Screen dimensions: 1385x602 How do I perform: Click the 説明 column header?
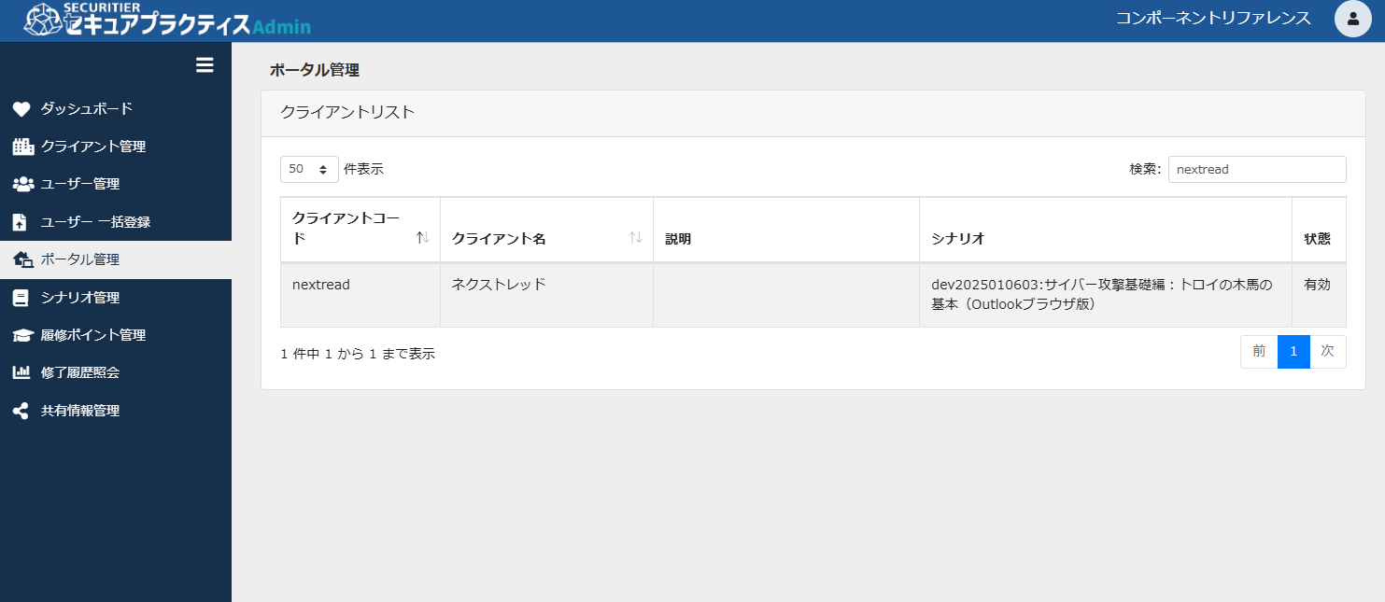786,230
